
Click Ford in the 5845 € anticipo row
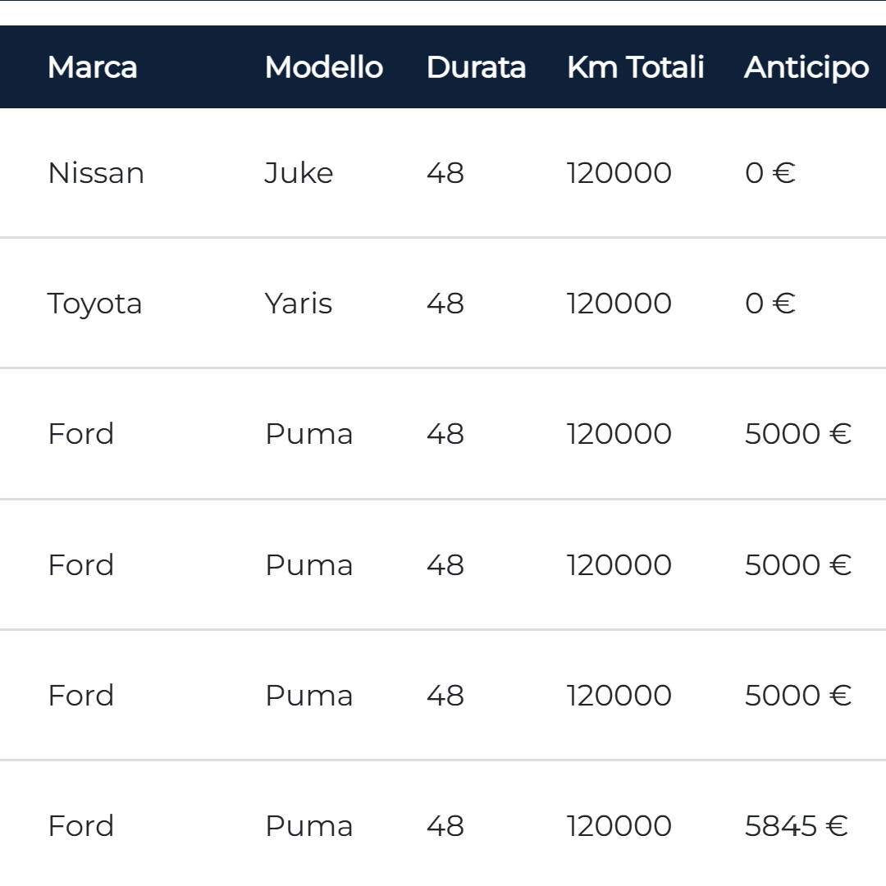(x=80, y=826)
